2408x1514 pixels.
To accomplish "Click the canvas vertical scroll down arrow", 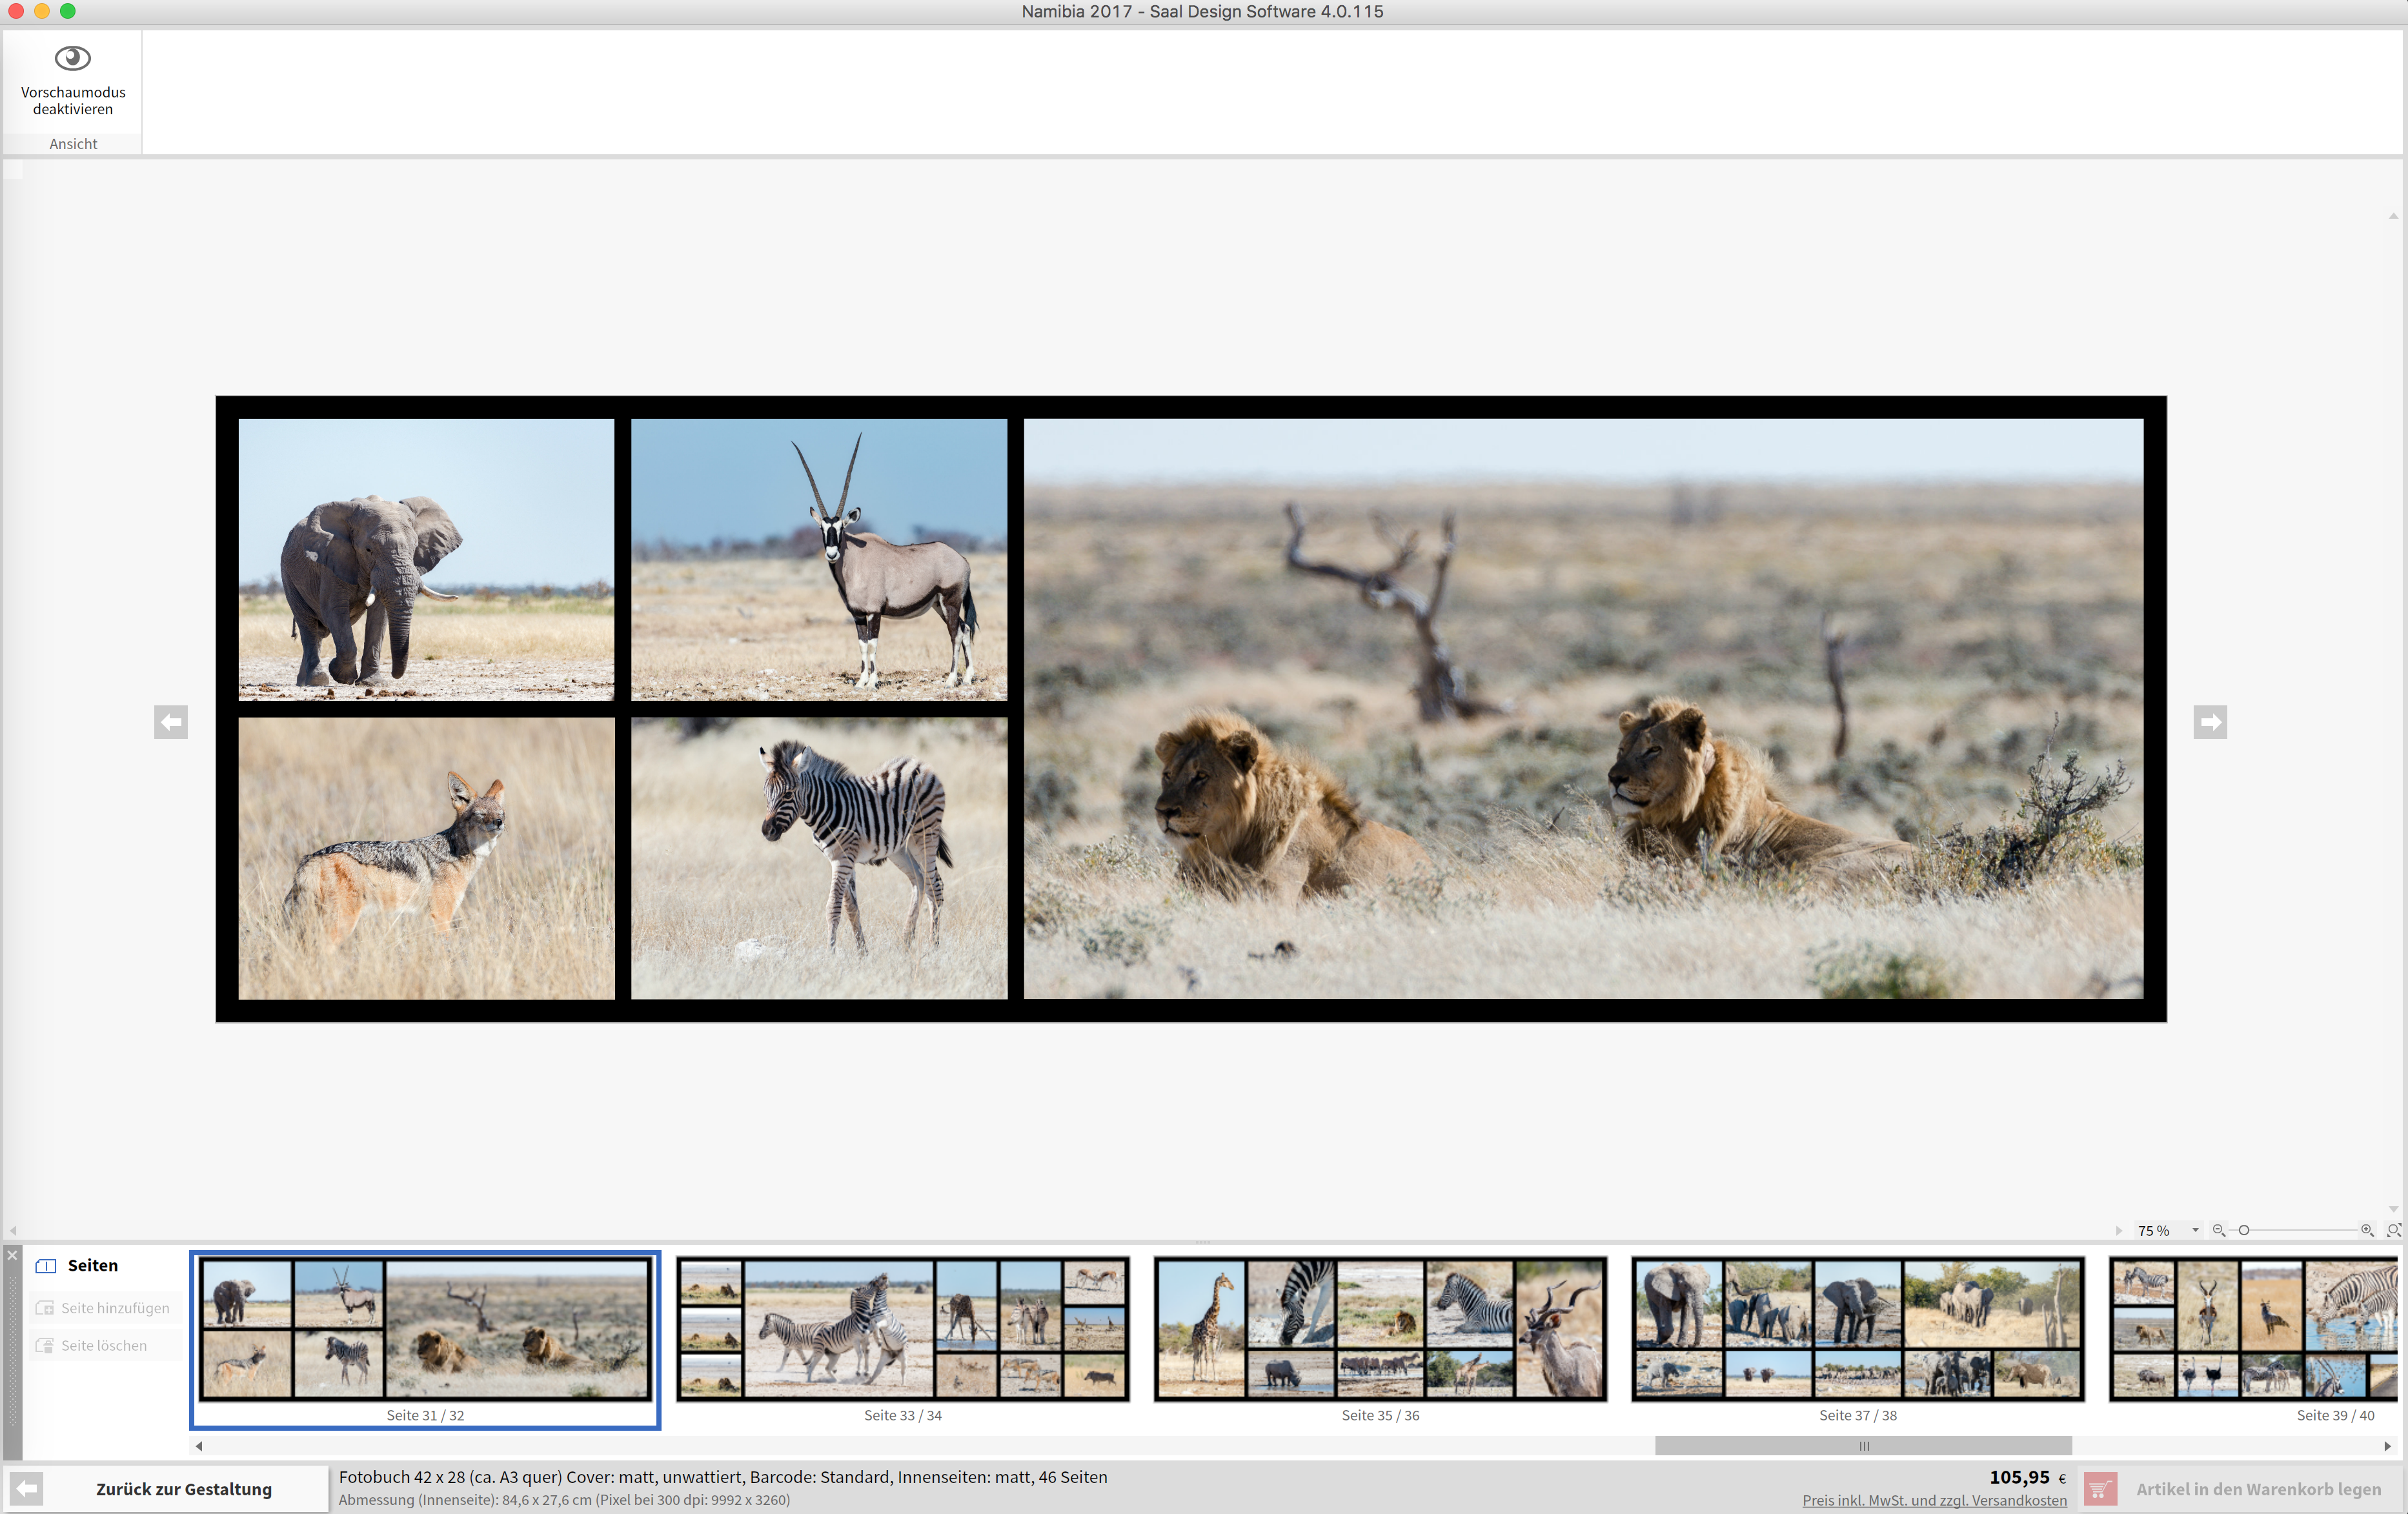I will point(2393,1208).
